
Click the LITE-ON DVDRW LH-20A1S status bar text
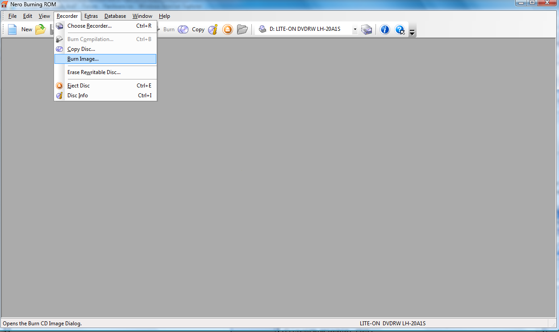click(x=392, y=324)
